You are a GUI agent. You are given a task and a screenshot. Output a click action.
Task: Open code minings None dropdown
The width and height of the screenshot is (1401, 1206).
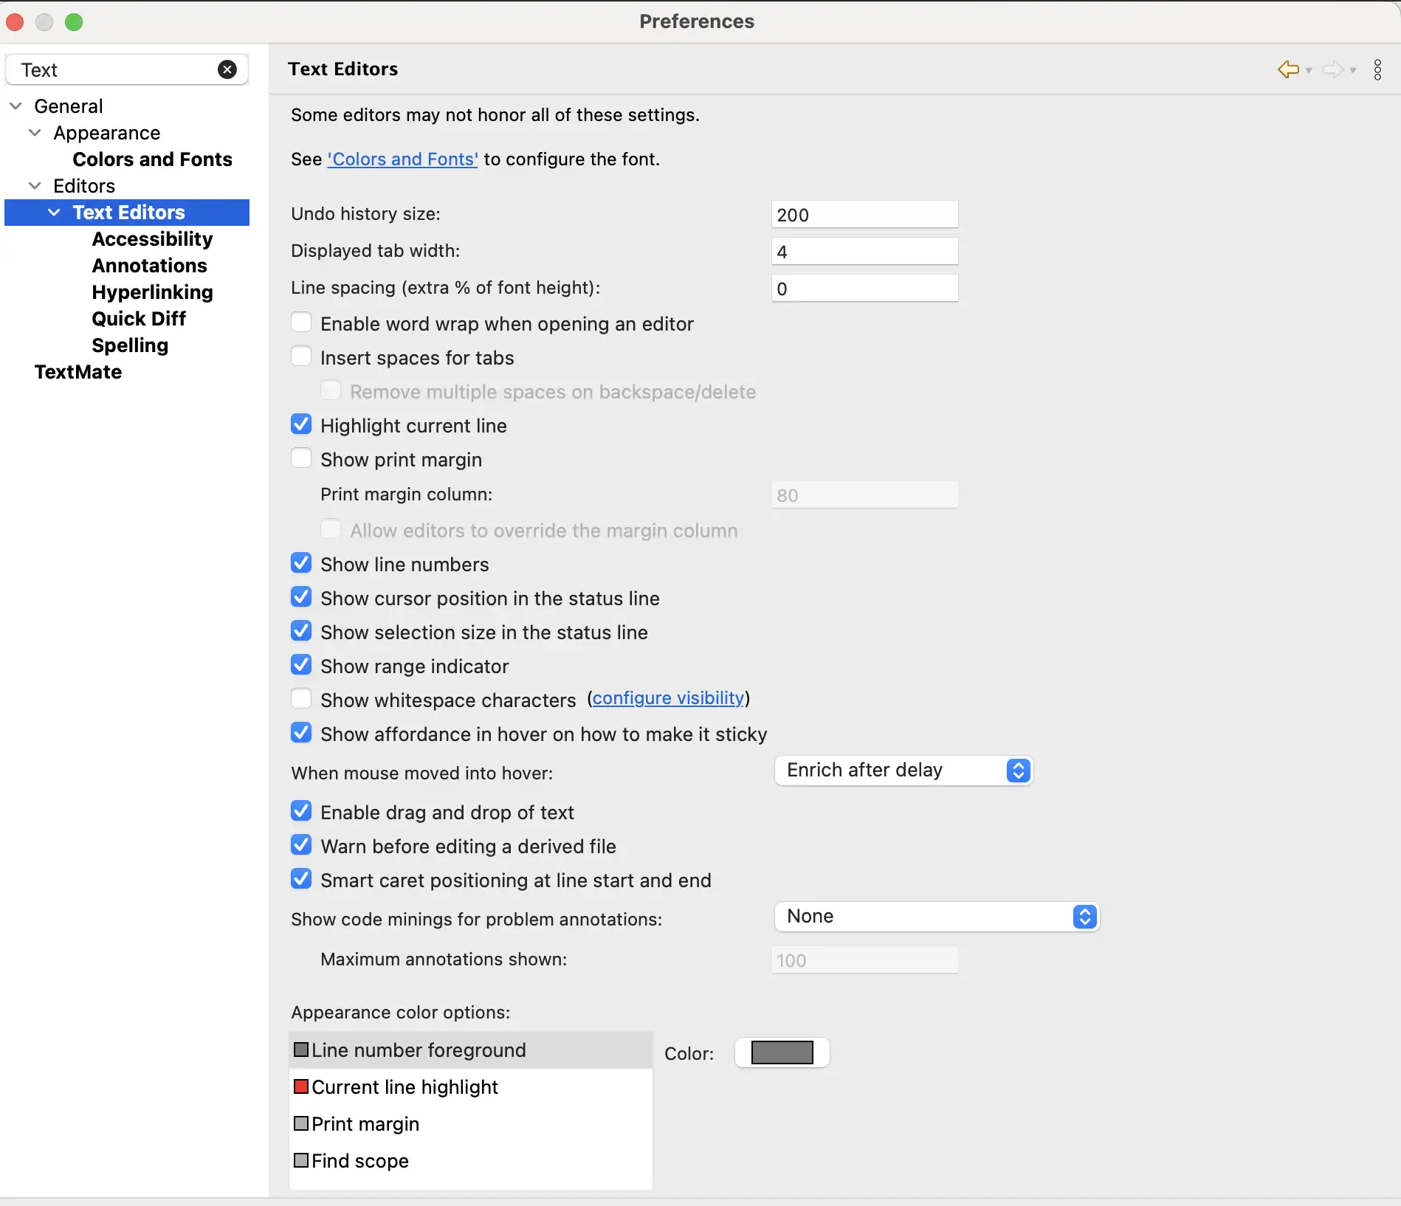pos(937,917)
